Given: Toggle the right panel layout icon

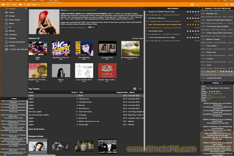Looking at the screenshot, I should tap(232, 5).
